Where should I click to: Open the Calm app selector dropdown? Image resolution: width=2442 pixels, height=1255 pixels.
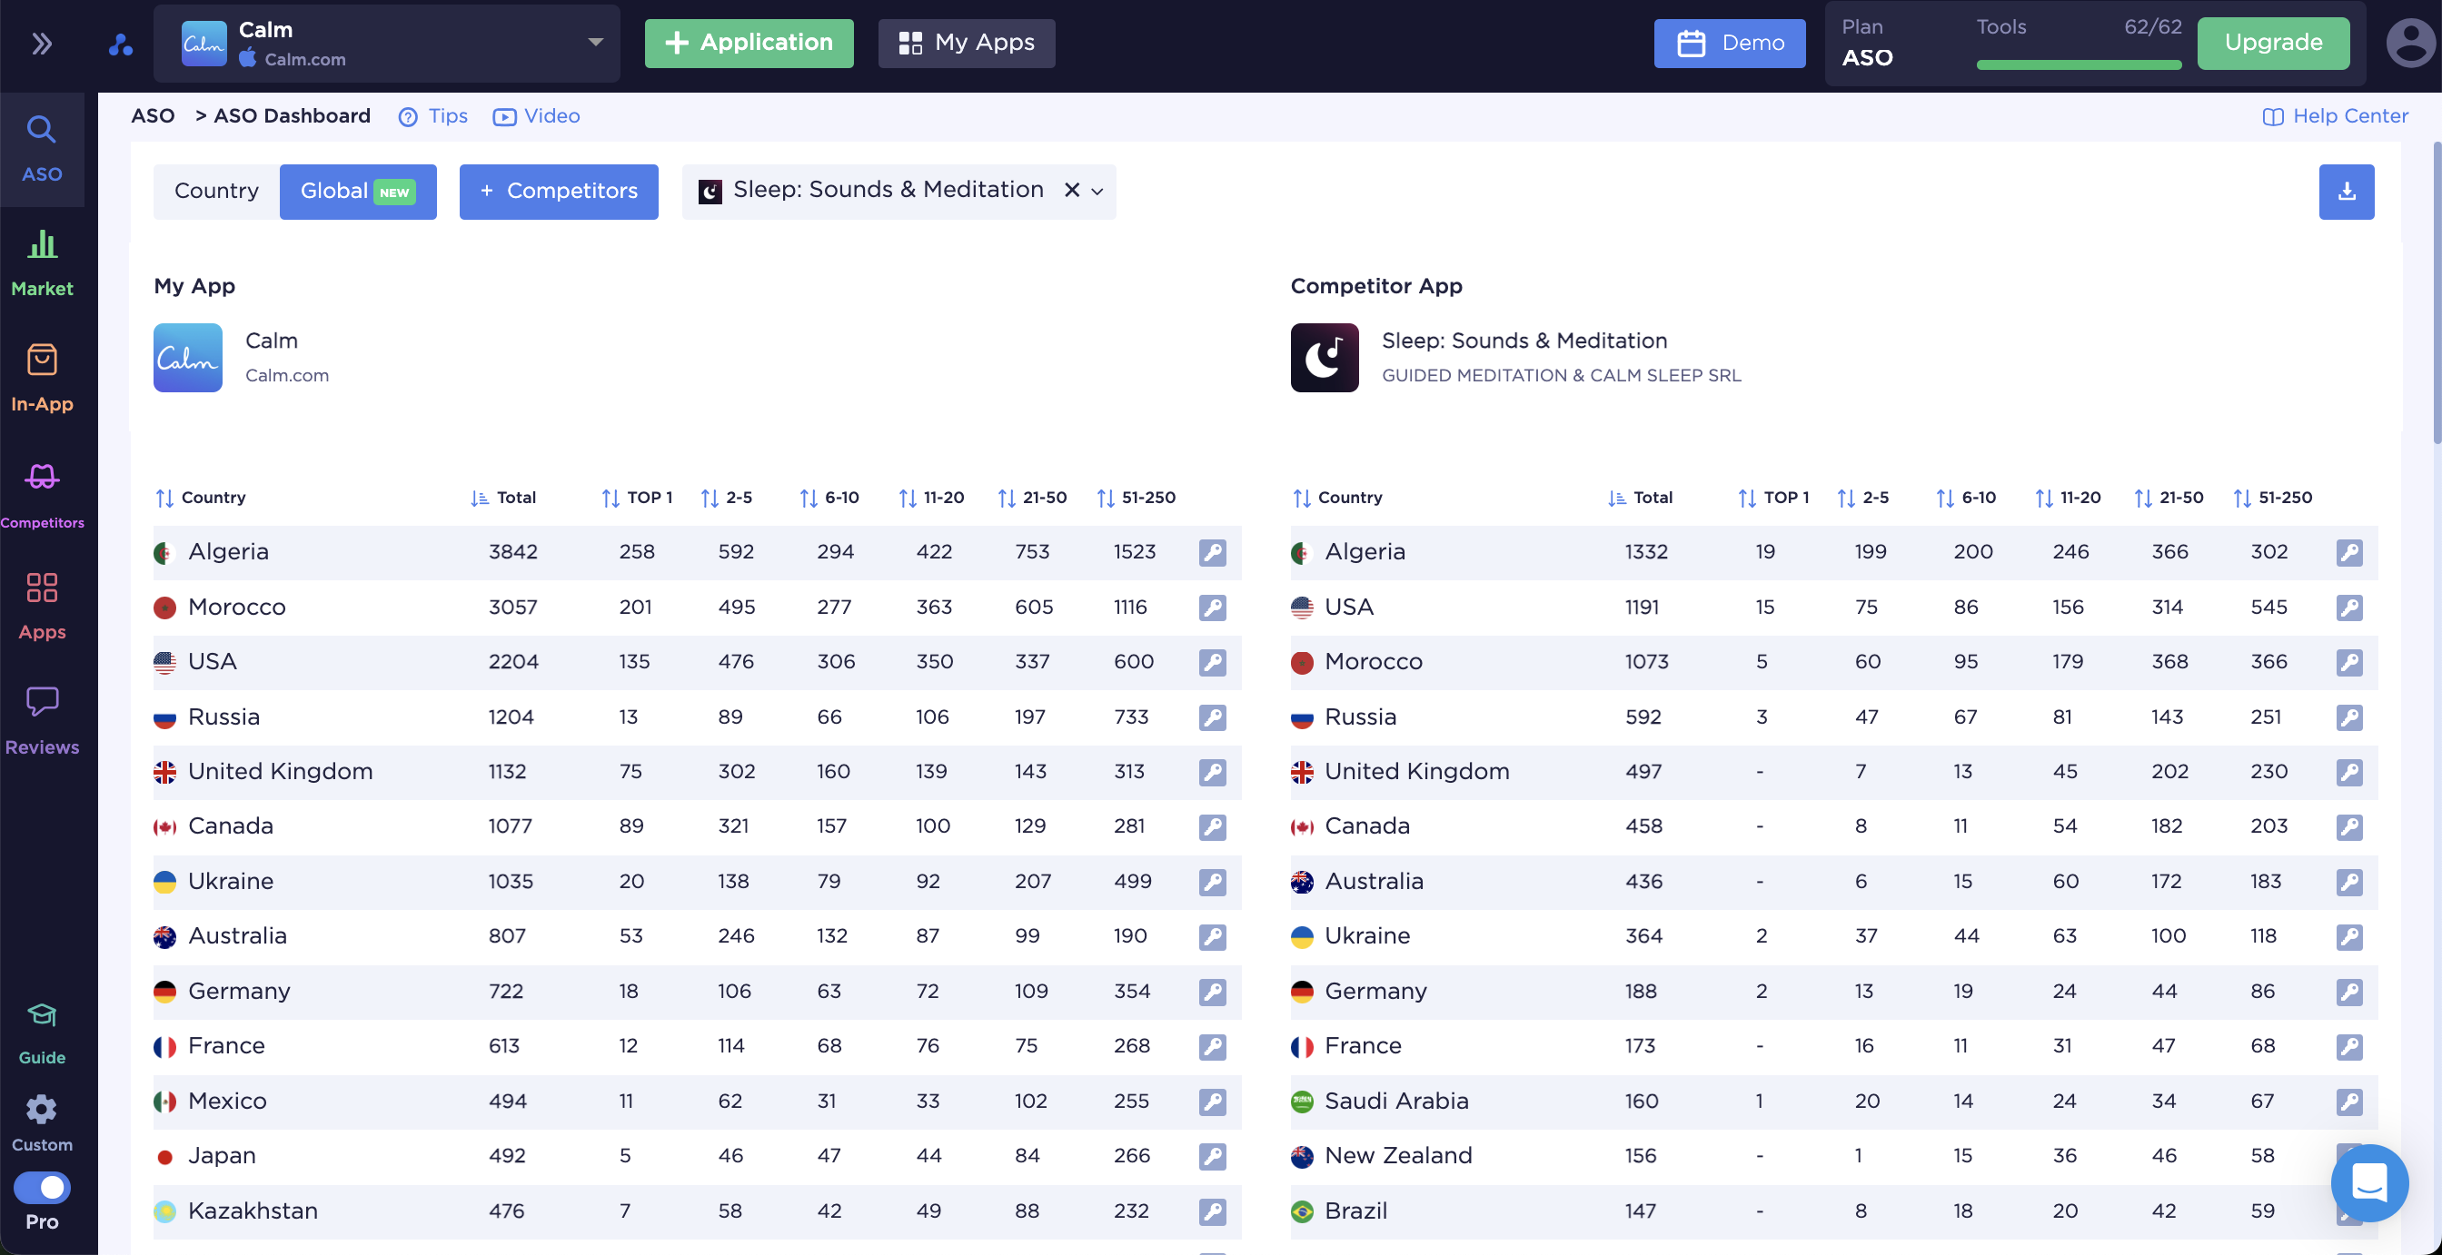click(387, 44)
